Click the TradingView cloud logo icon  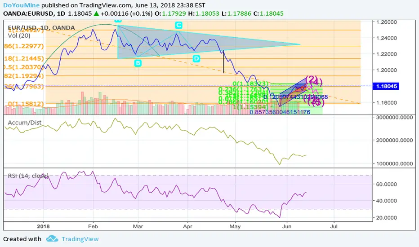click(52, 238)
